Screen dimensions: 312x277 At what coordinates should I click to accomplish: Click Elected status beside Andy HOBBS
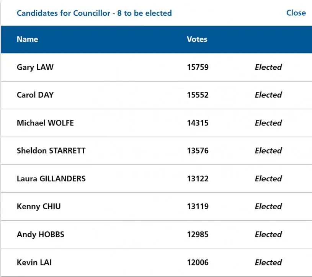click(268, 235)
